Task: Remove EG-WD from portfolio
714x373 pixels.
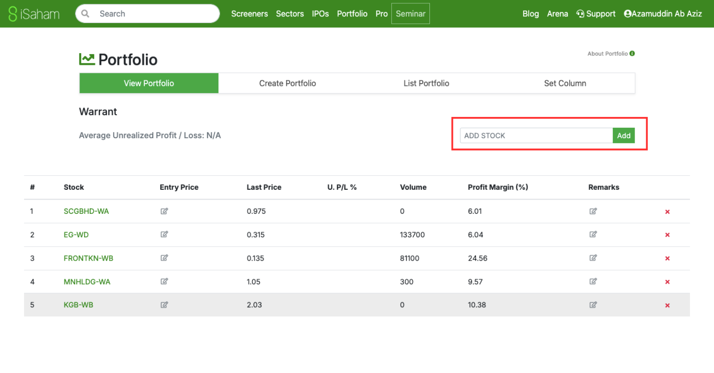Action: coord(667,235)
